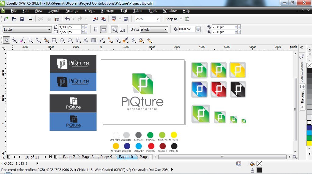The height and width of the screenshot is (174, 312).
Task: Pick the white swatch in color palette
Action: coord(309,123)
